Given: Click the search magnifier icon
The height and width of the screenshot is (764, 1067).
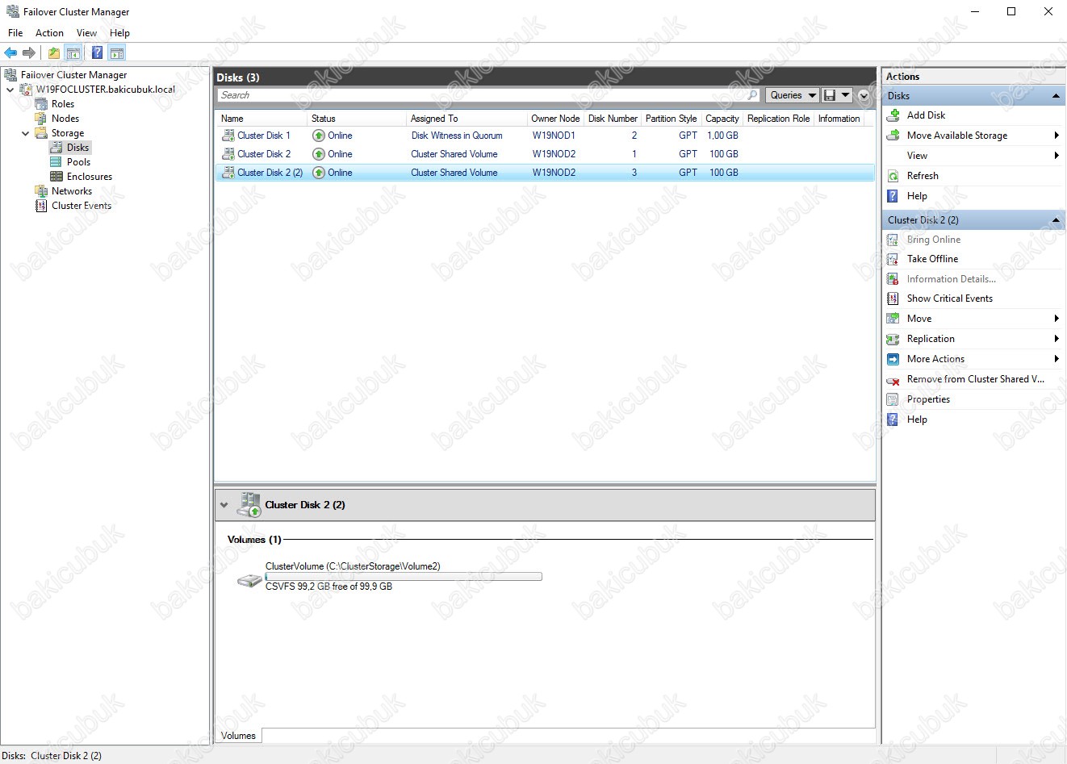Looking at the screenshot, I should pos(753,95).
